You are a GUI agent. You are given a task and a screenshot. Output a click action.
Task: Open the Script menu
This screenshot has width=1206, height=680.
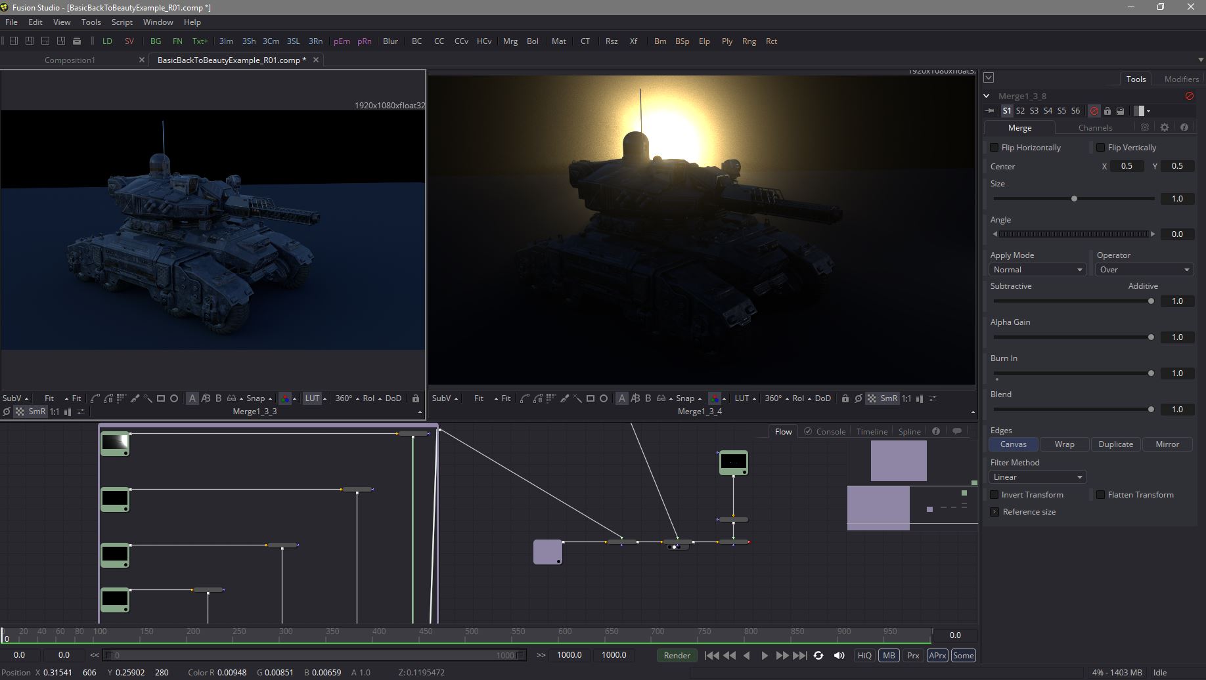pyautogui.click(x=122, y=22)
